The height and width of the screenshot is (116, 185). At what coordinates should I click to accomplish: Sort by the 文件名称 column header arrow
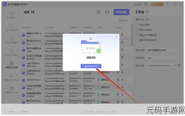click(31, 28)
